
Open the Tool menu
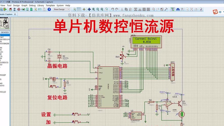pyautogui.click(x=9, y=6)
